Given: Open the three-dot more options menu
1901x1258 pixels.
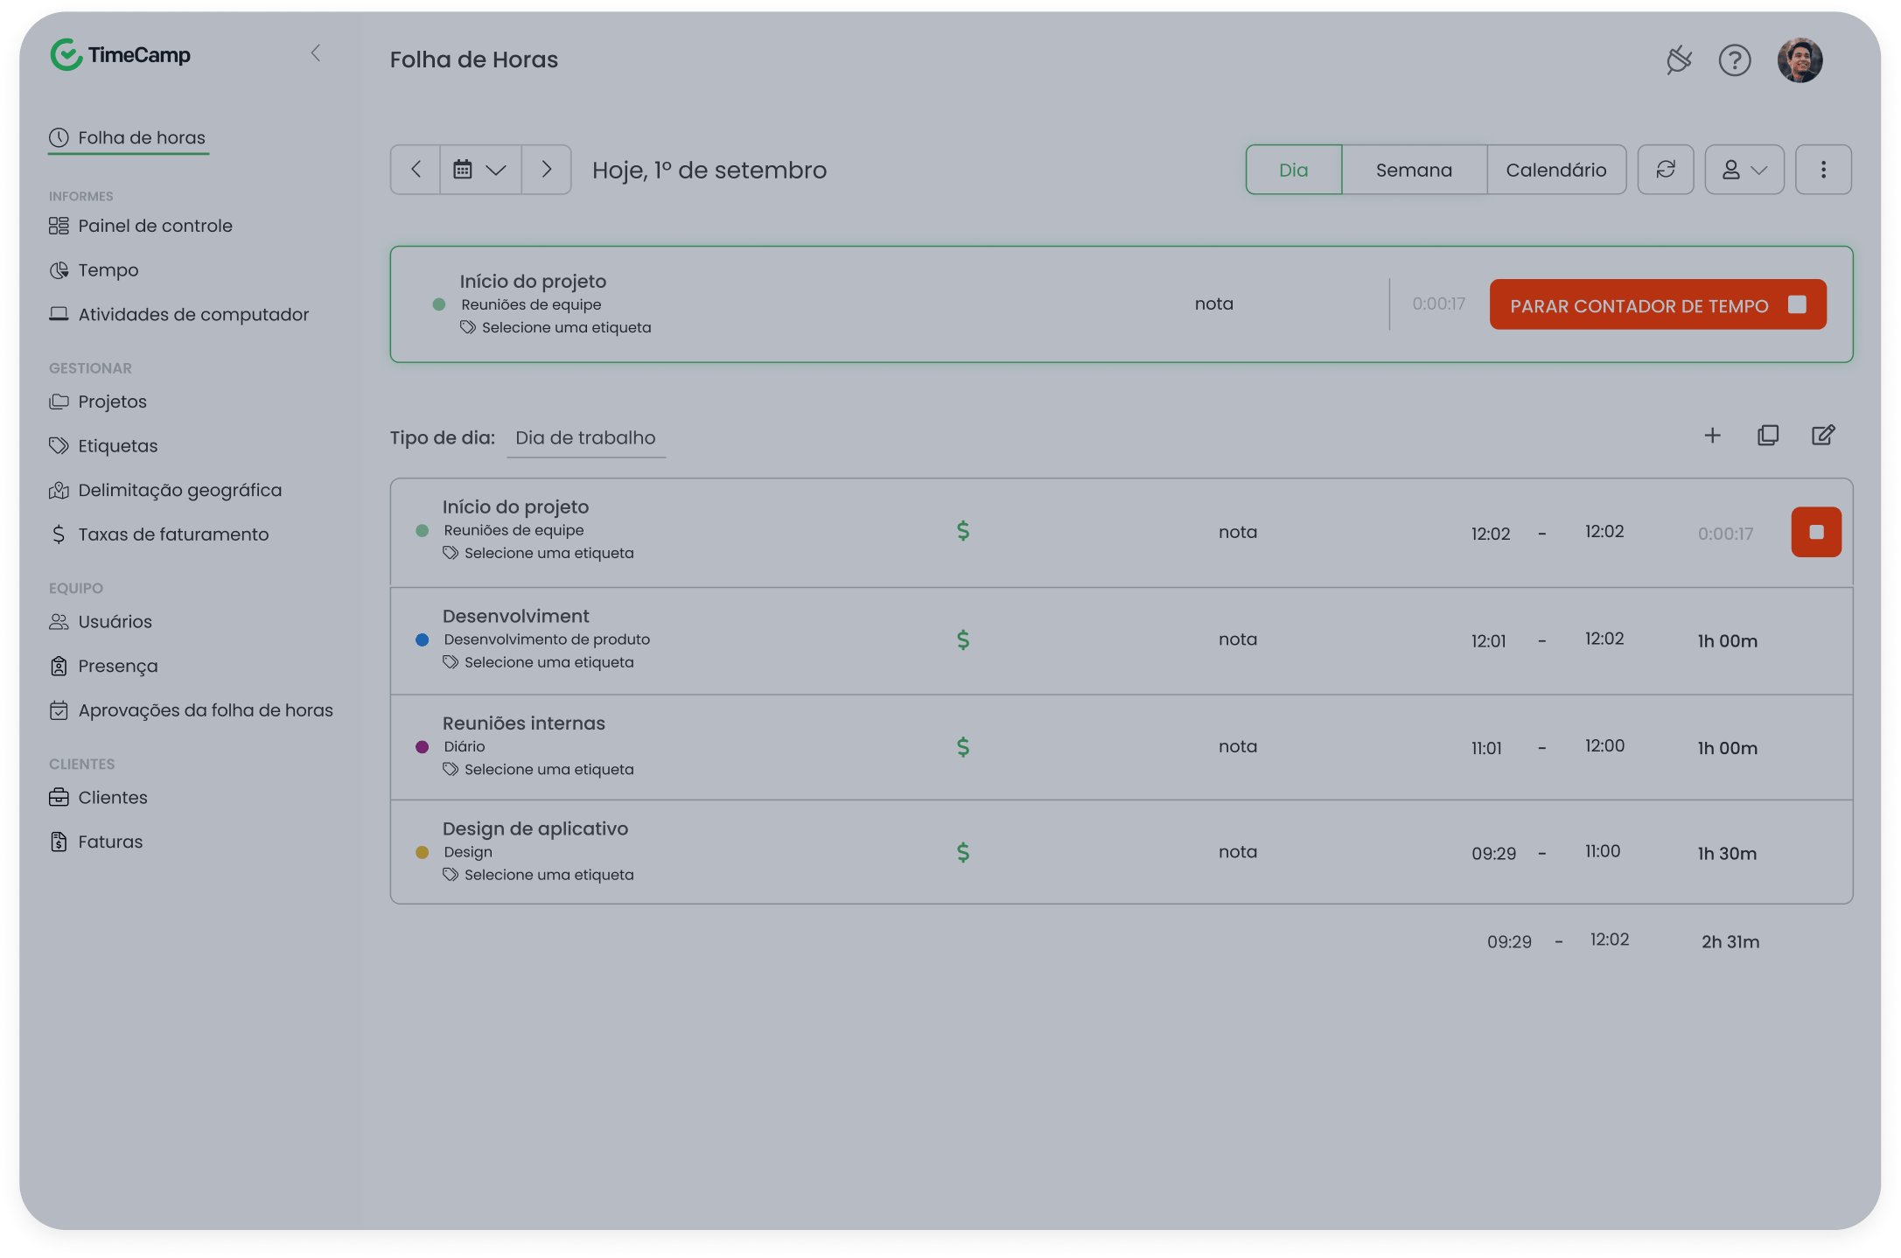Looking at the screenshot, I should pyautogui.click(x=1823, y=170).
